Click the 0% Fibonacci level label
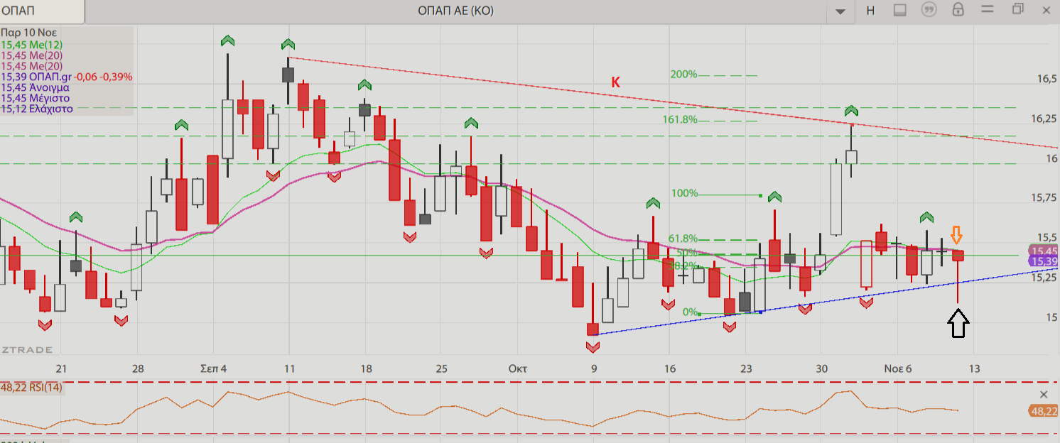Screen dimensions: 1060x443 (690, 312)
